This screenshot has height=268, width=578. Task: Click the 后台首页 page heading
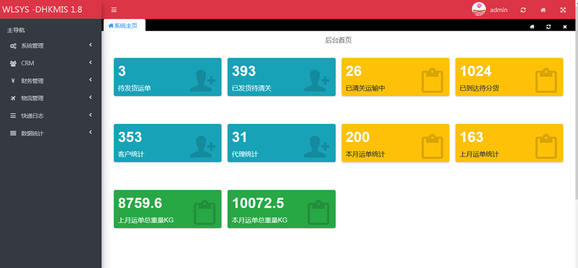click(338, 40)
